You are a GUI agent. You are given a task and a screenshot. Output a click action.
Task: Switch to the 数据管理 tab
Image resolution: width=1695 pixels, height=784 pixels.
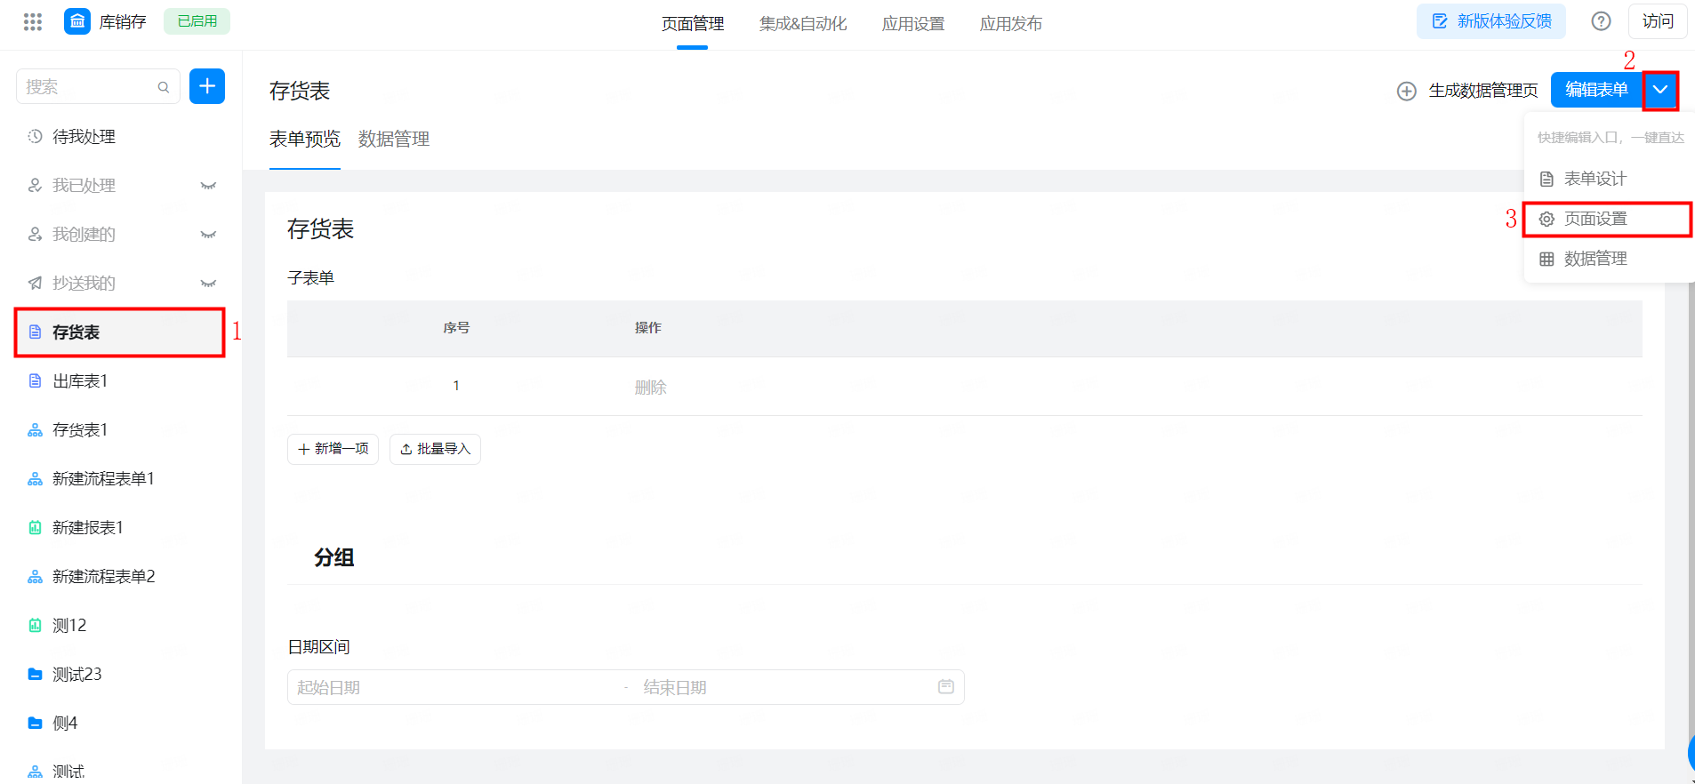point(394,139)
